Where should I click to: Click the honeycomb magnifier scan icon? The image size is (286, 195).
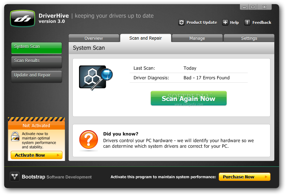point(96,78)
